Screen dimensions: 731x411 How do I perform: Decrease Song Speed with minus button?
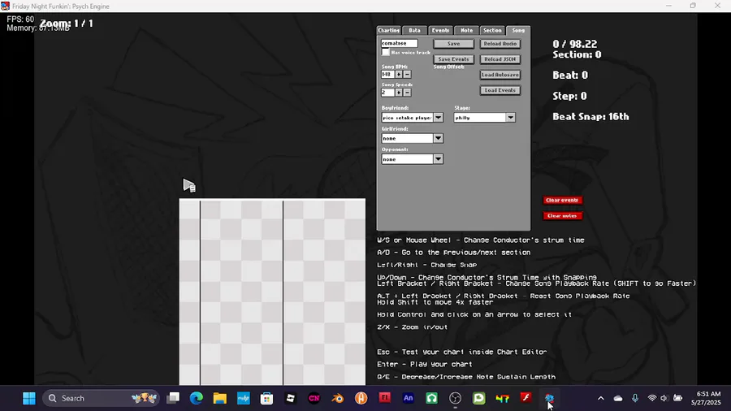407,93
